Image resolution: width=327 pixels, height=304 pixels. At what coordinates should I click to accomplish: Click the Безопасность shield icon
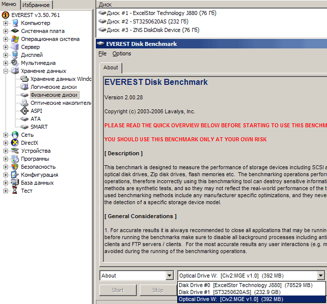[15, 167]
